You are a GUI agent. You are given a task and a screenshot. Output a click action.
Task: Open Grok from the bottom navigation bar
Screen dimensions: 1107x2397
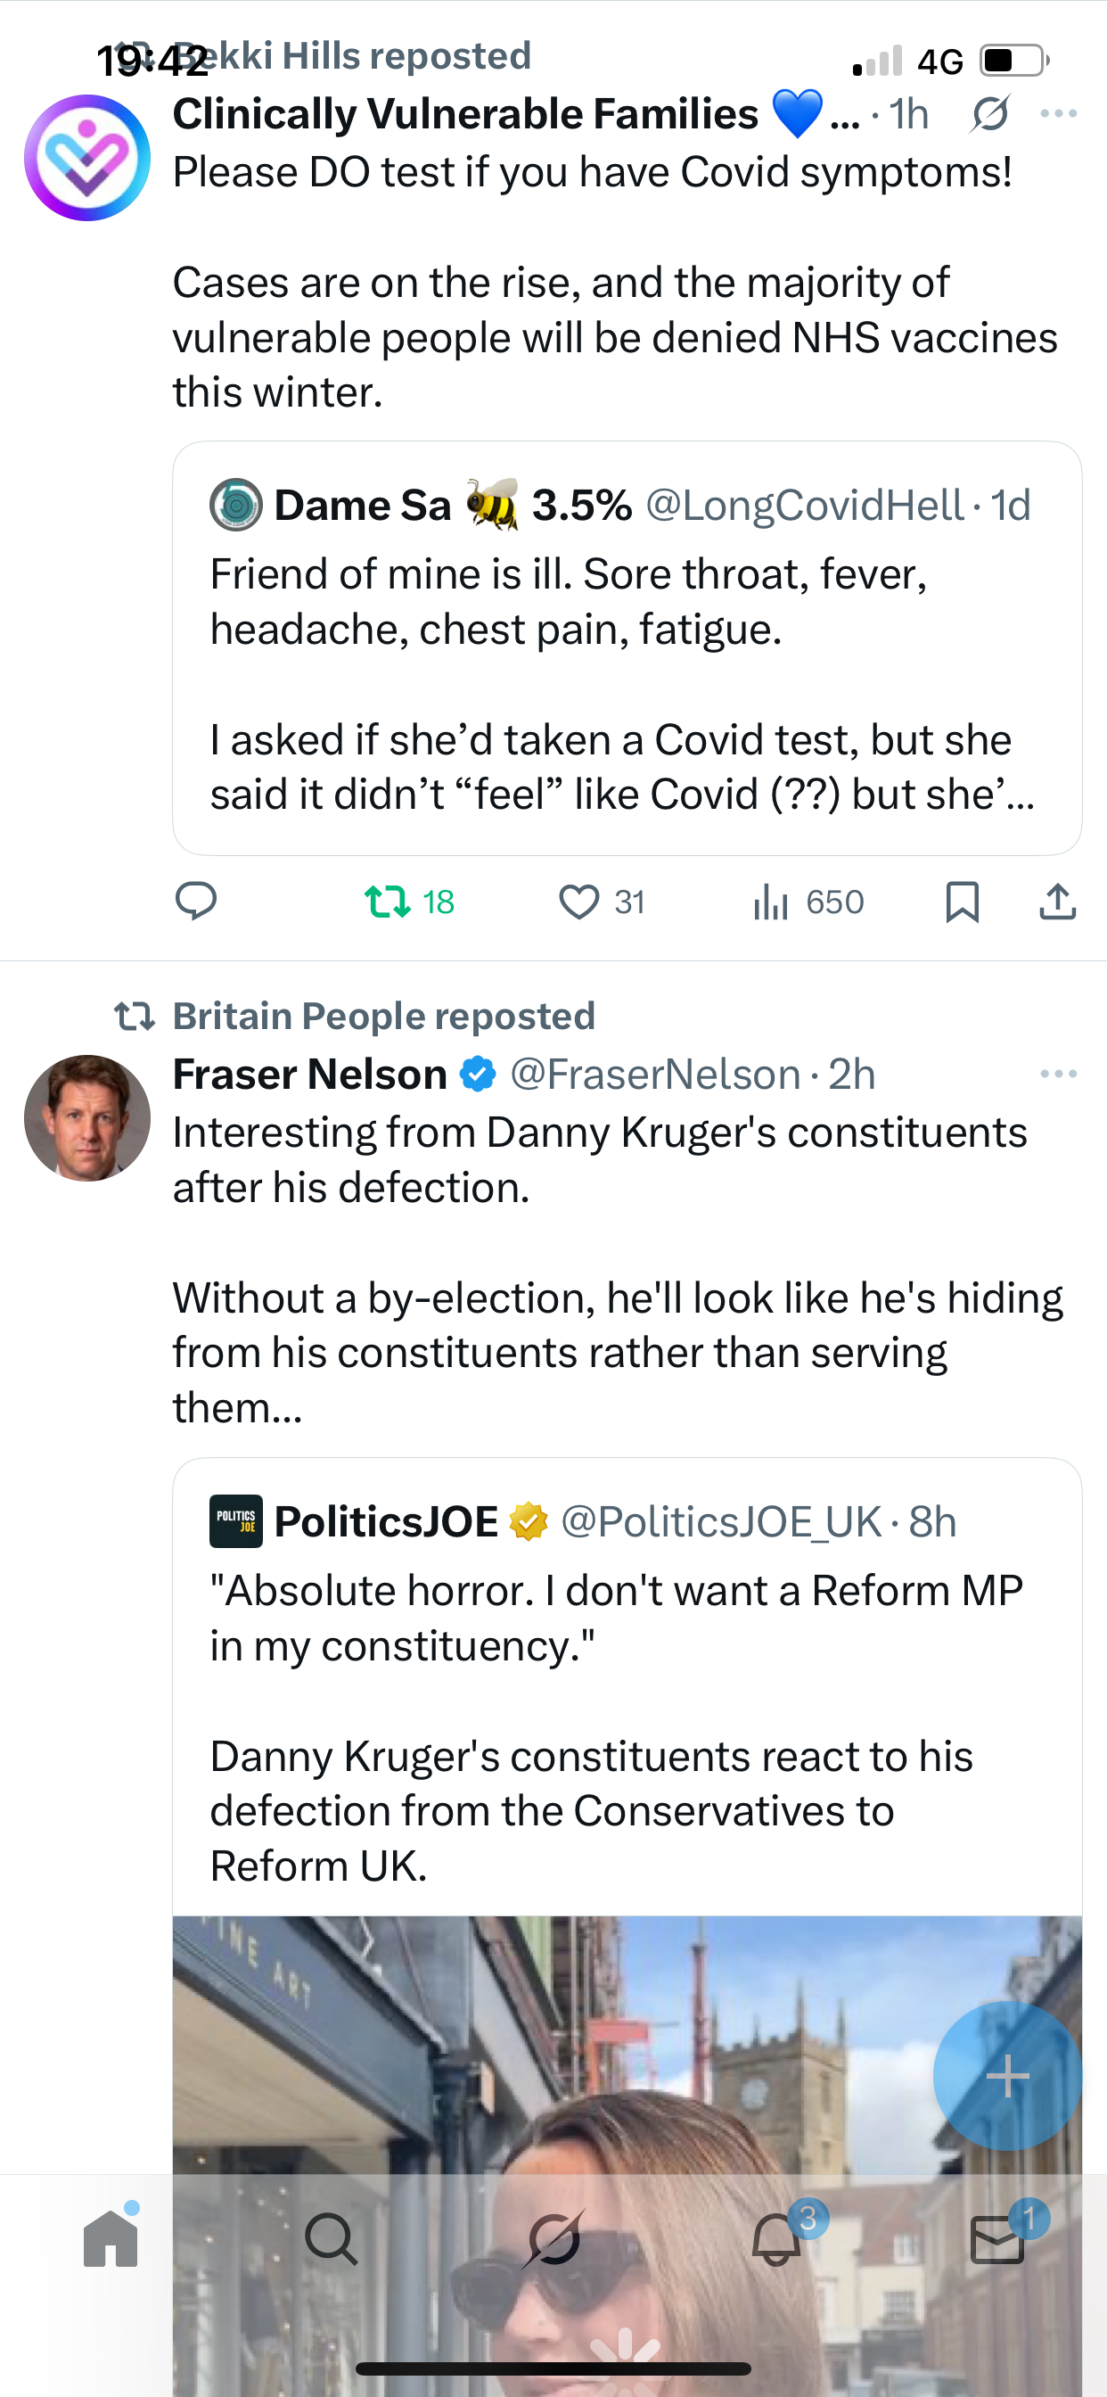(x=553, y=2238)
